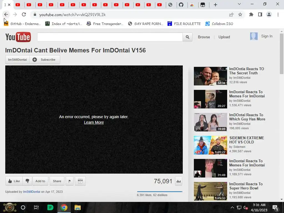Show hidden tray icons chevron
The height and width of the screenshot is (213, 284).
pos(232,207)
